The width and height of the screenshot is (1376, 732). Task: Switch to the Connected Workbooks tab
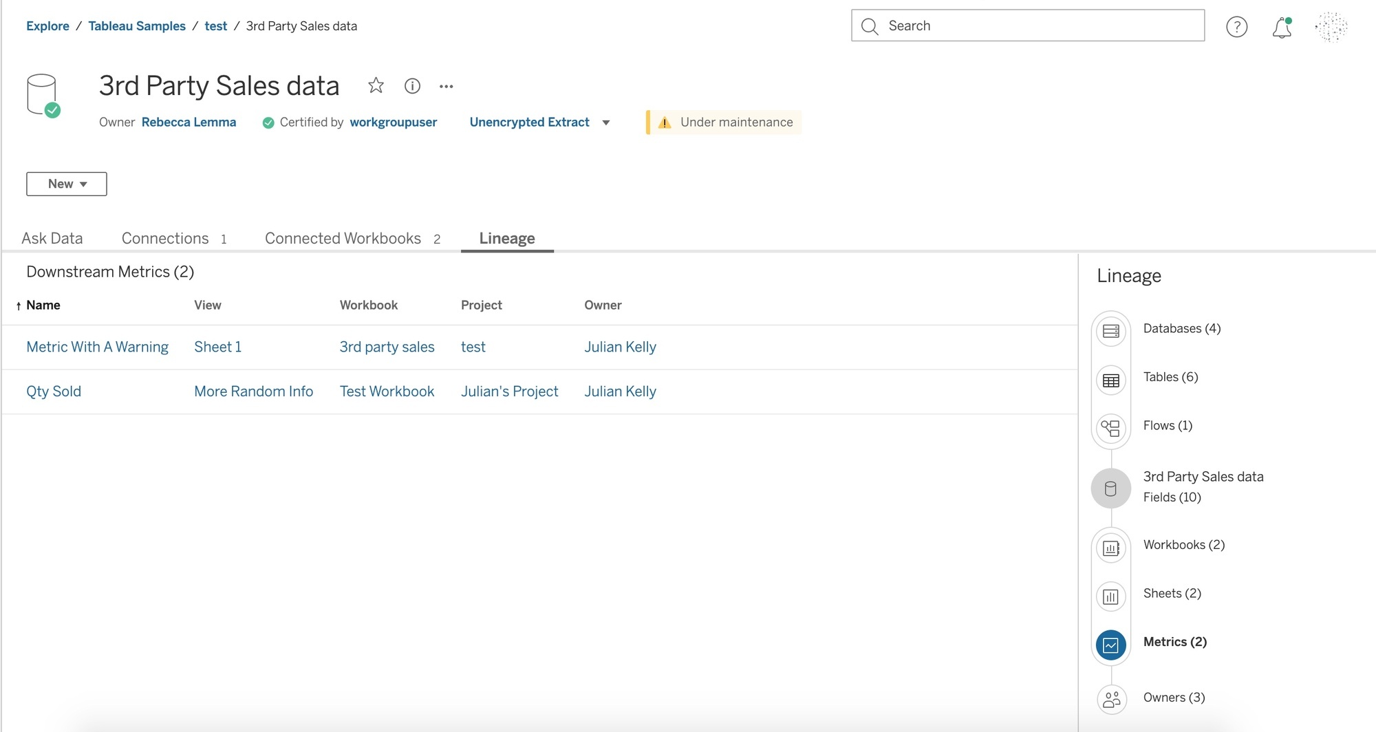[352, 238]
